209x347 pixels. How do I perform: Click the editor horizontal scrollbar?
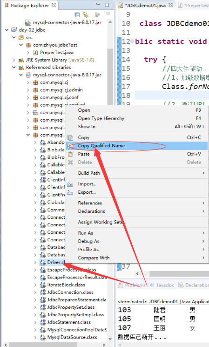(179, 274)
